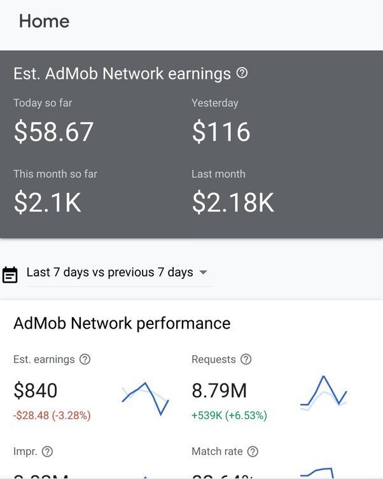Click the -$28.48 earnings change indicator

pos(52,415)
